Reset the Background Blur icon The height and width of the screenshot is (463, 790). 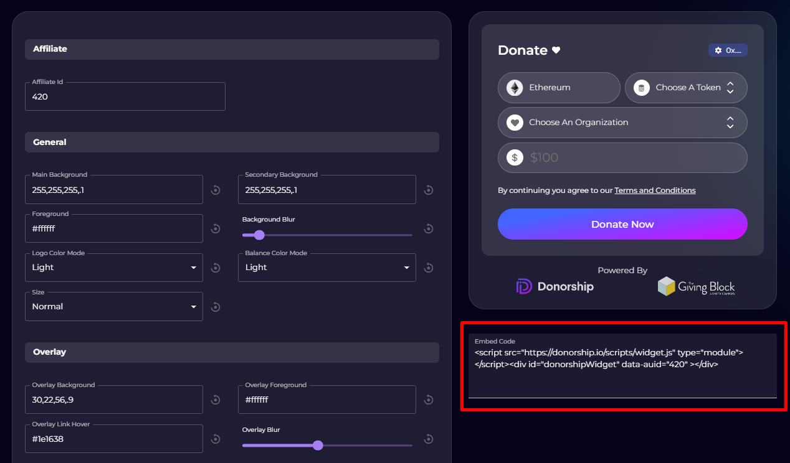pyautogui.click(x=429, y=229)
